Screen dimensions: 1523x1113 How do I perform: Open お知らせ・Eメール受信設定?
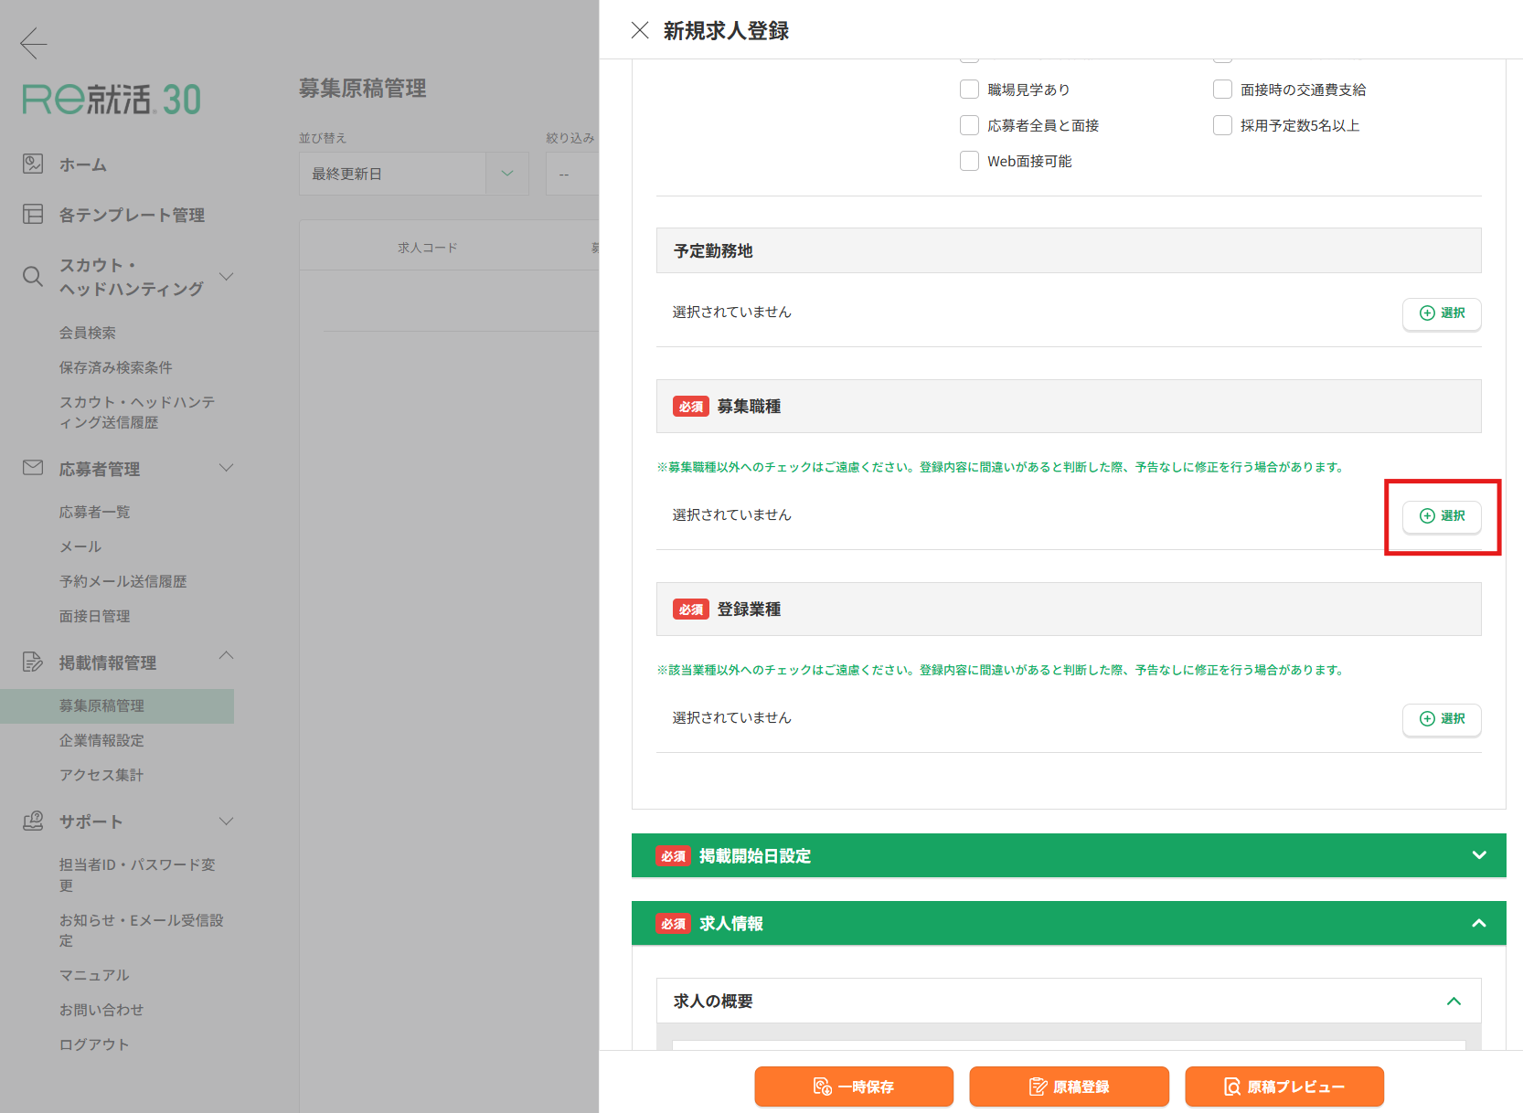(142, 930)
